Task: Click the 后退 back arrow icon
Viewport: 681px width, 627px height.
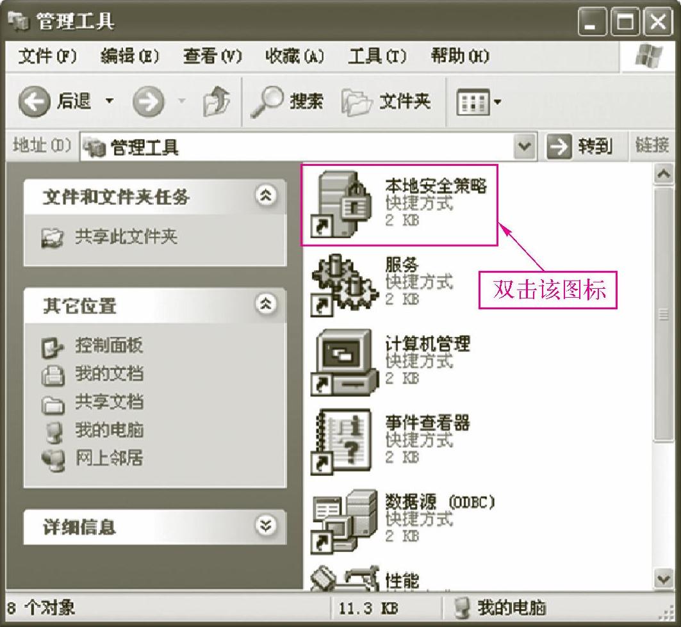Action: click(34, 101)
